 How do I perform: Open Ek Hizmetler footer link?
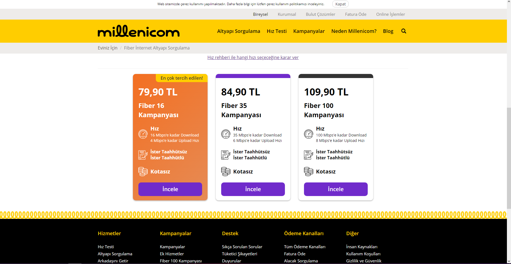click(x=172, y=254)
